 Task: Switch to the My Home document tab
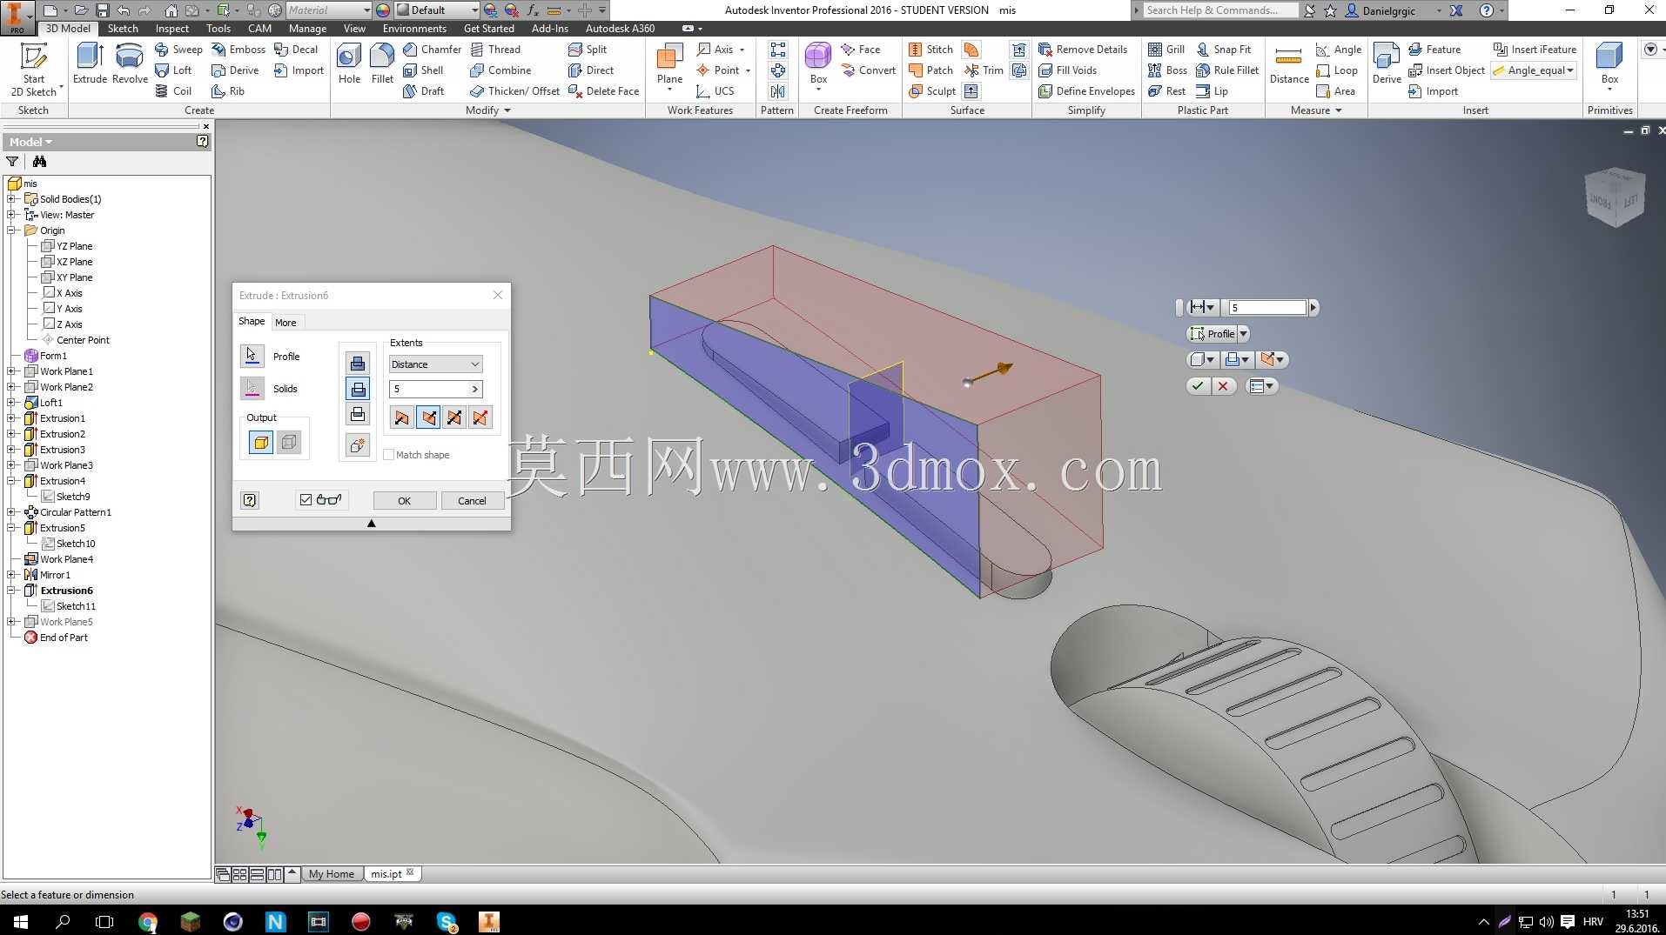pyautogui.click(x=332, y=874)
